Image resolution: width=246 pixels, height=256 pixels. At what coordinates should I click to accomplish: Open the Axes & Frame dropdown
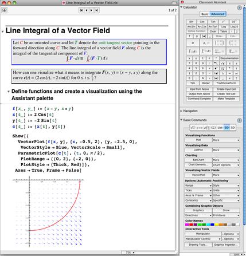click(x=198, y=195)
